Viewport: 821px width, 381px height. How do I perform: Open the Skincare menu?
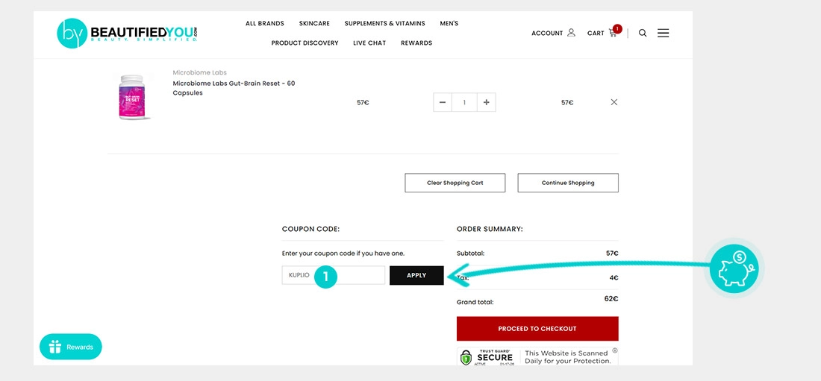click(314, 24)
